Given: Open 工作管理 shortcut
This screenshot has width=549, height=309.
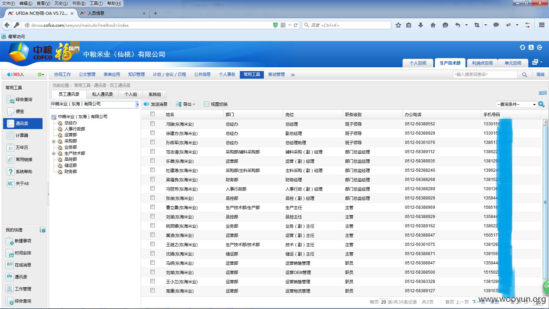Looking at the screenshot, I should click(x=19, y=289).
